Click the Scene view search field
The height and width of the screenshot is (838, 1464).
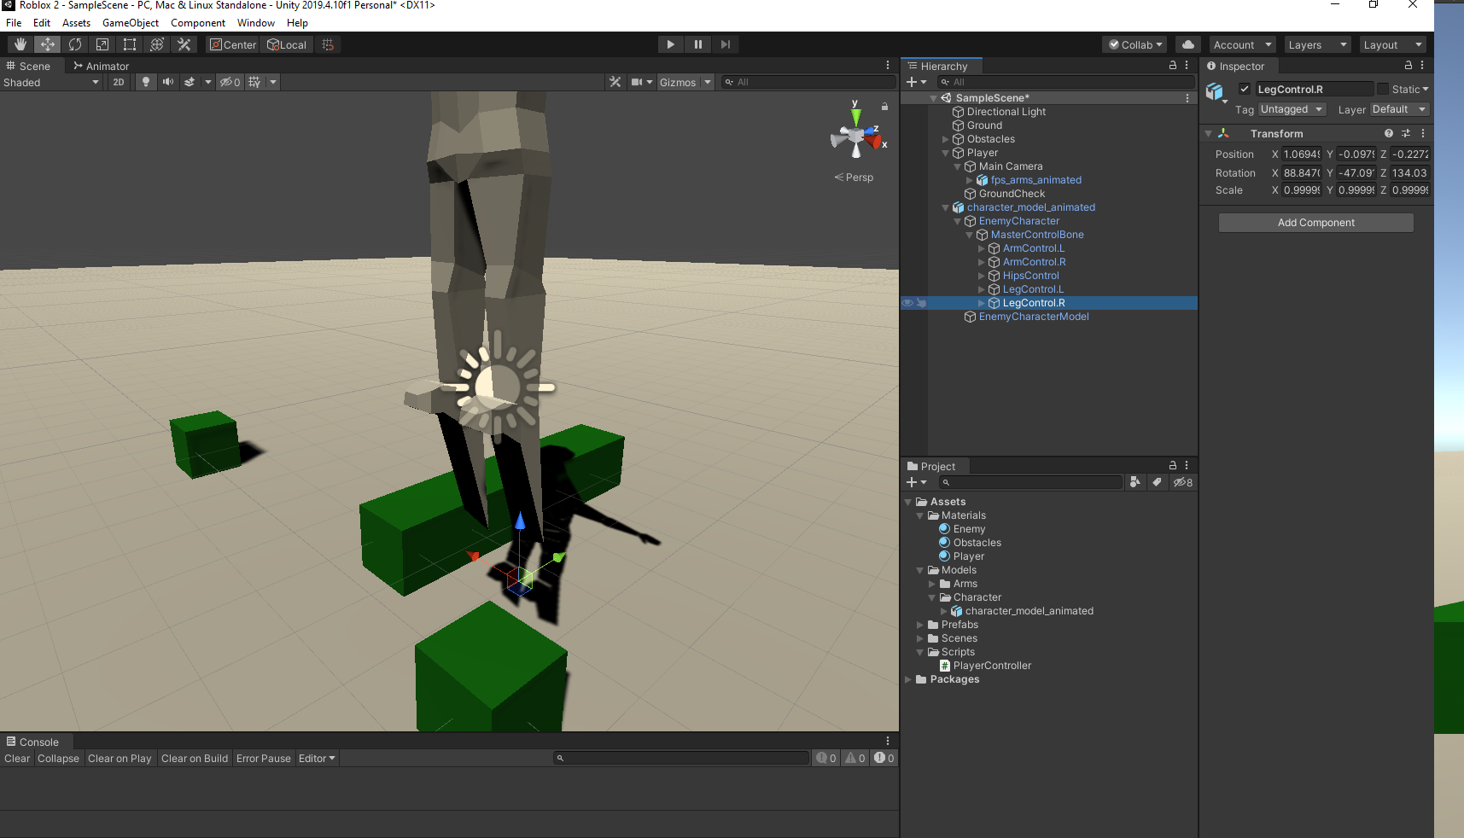[x=808, y=82]
